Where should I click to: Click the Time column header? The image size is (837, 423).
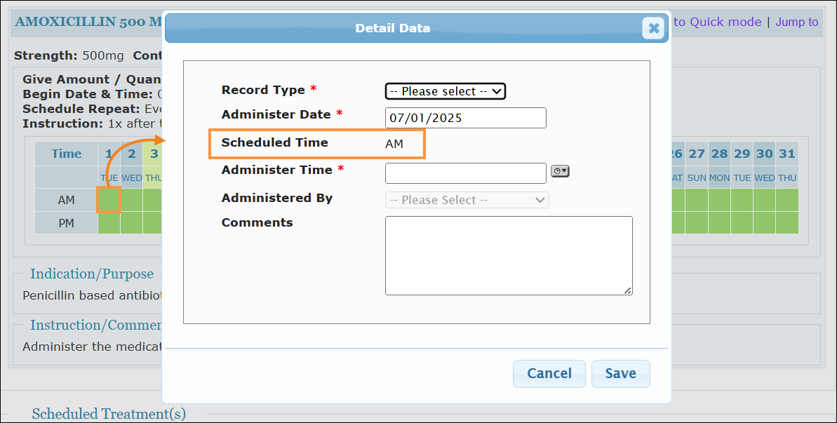(x=66, y=154)
